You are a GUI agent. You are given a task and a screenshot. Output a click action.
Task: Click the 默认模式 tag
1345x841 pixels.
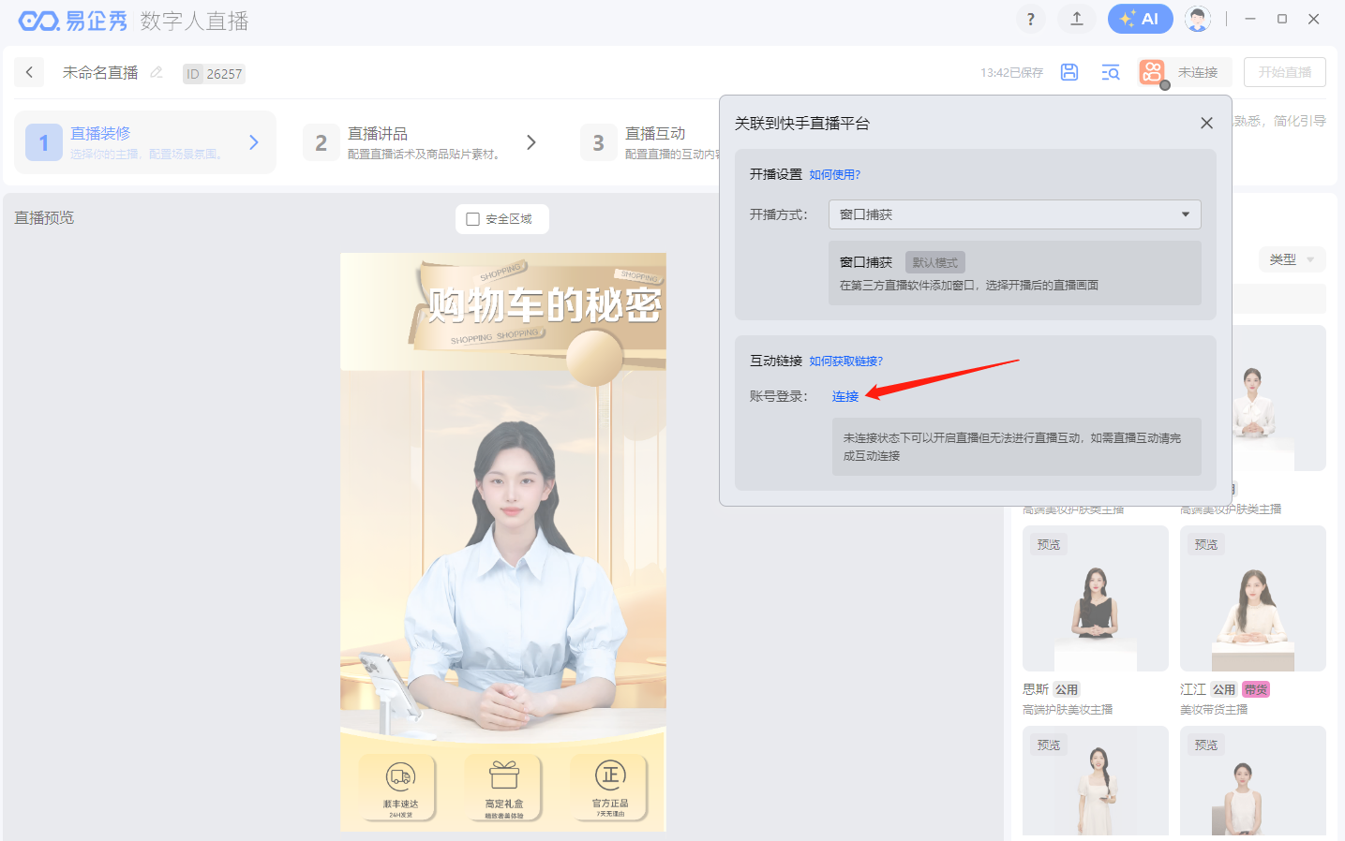tap(935, 262)
